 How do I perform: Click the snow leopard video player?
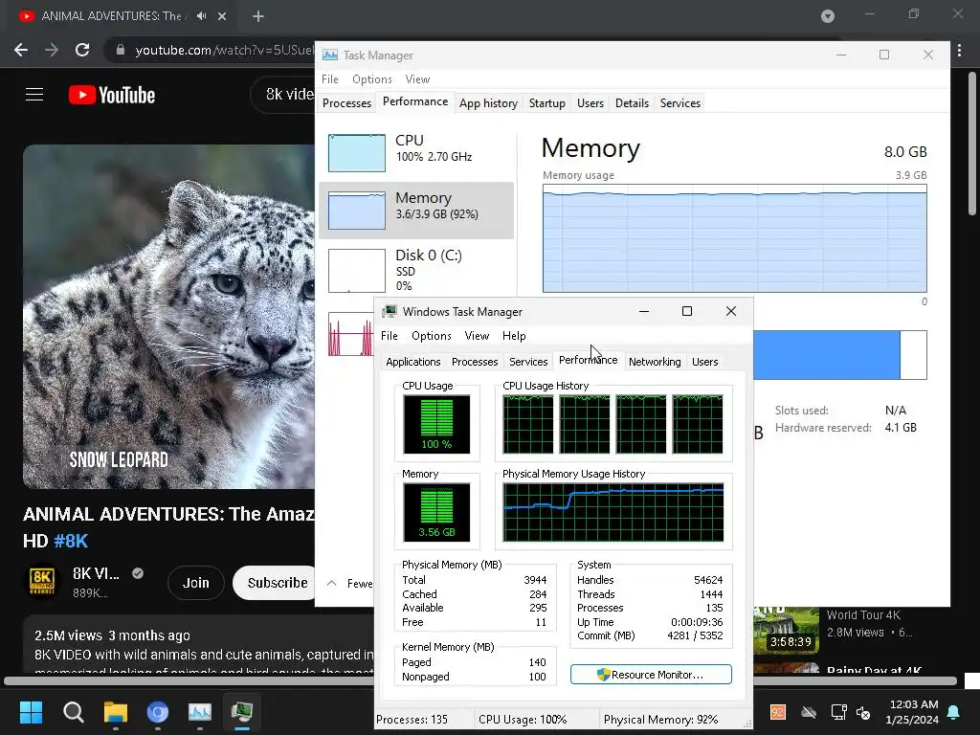click(168, 316)
